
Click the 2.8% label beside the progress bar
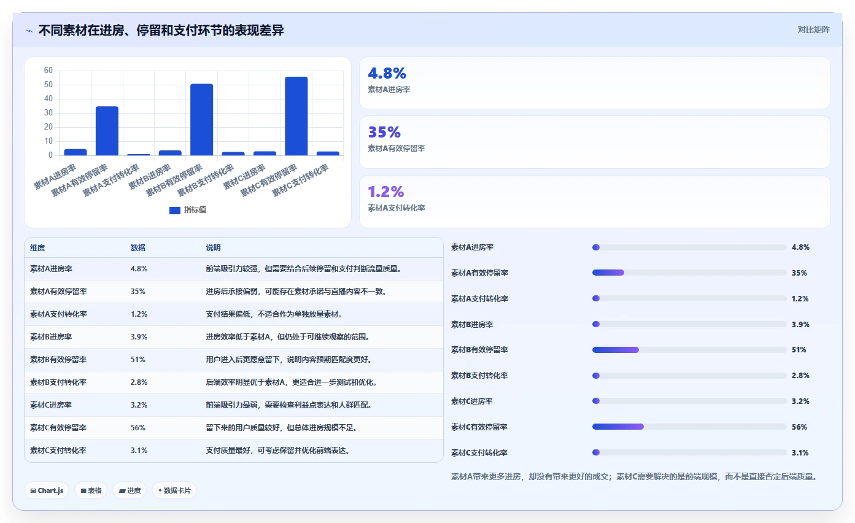click(x=800, y=376)
